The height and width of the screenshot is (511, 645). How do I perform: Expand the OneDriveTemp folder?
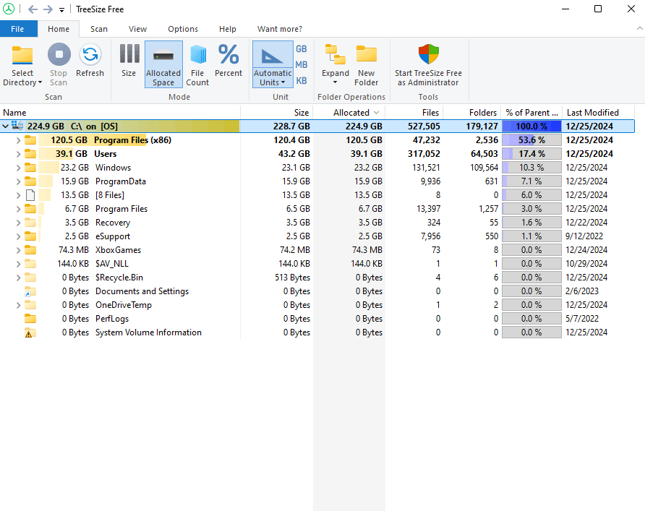(x=18, y=305)
